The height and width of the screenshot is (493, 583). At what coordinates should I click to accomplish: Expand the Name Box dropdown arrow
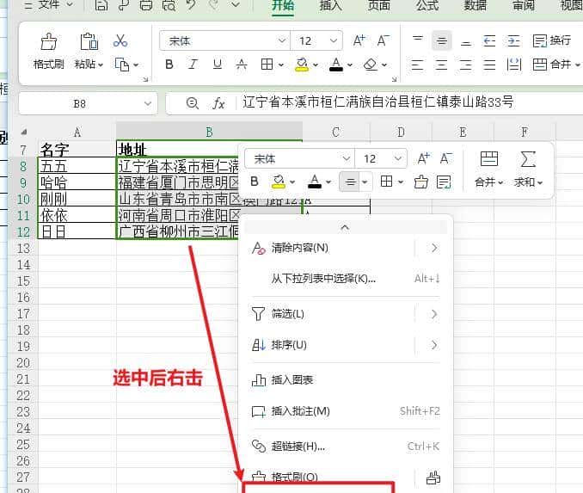click(x=148, y=103)
